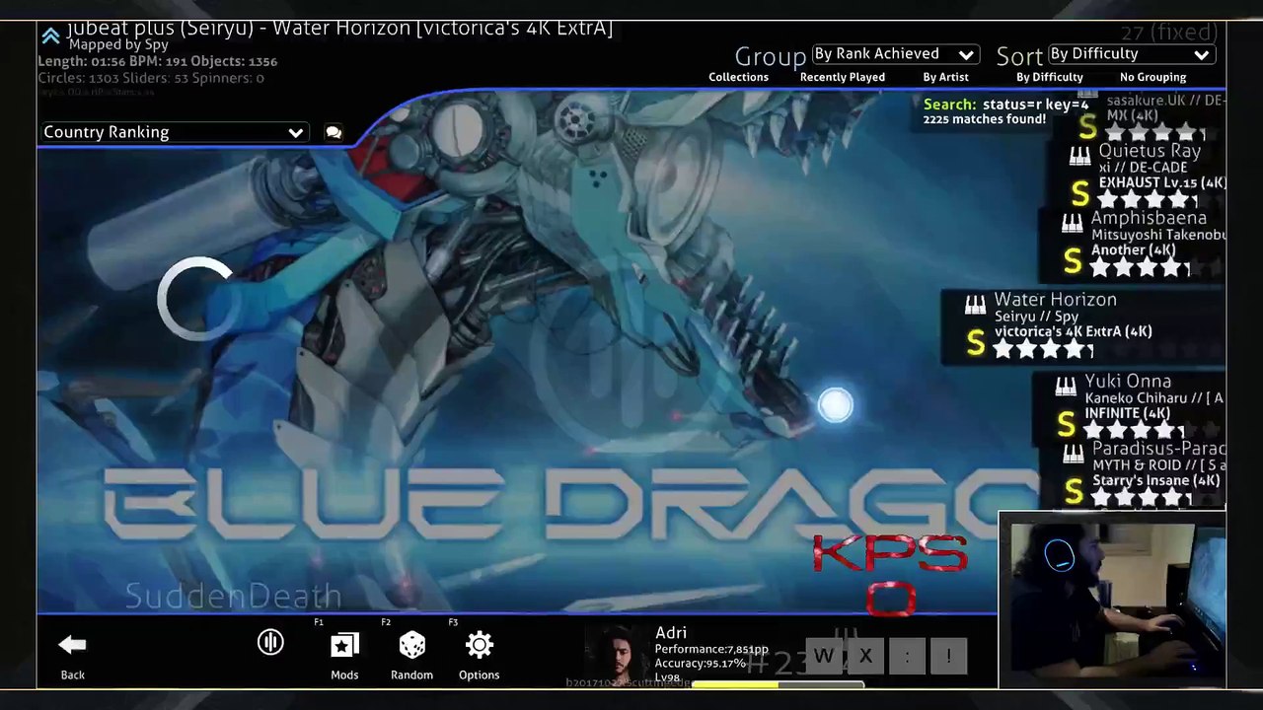This screenshot has height=710, width=1263.
Task: Click the "Performance:7,851pp" text
Action: (711, 650)
